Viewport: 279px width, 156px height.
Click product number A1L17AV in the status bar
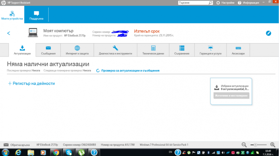coord(130,145)
